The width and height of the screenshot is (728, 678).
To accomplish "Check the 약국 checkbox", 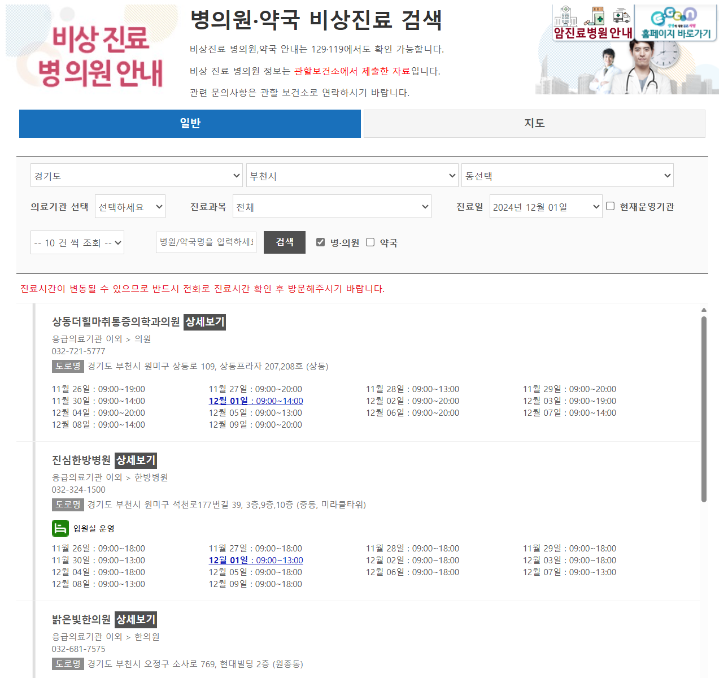I will (x=370, y=242).
